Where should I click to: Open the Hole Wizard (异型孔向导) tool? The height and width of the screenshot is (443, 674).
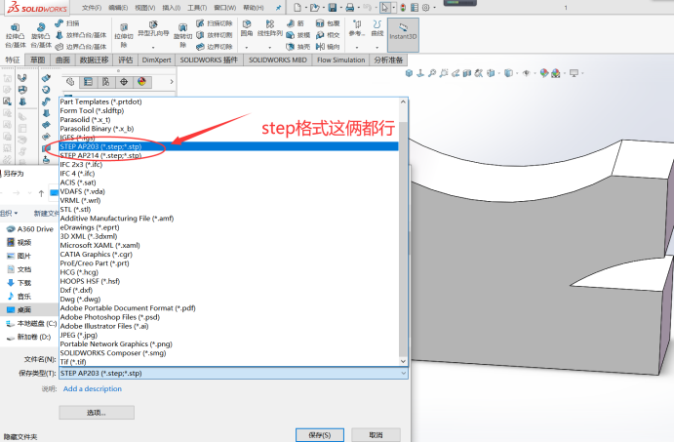click(153, 29)
